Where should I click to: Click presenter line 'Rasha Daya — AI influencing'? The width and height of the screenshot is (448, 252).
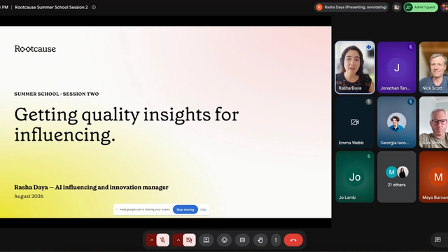[92, 188]
